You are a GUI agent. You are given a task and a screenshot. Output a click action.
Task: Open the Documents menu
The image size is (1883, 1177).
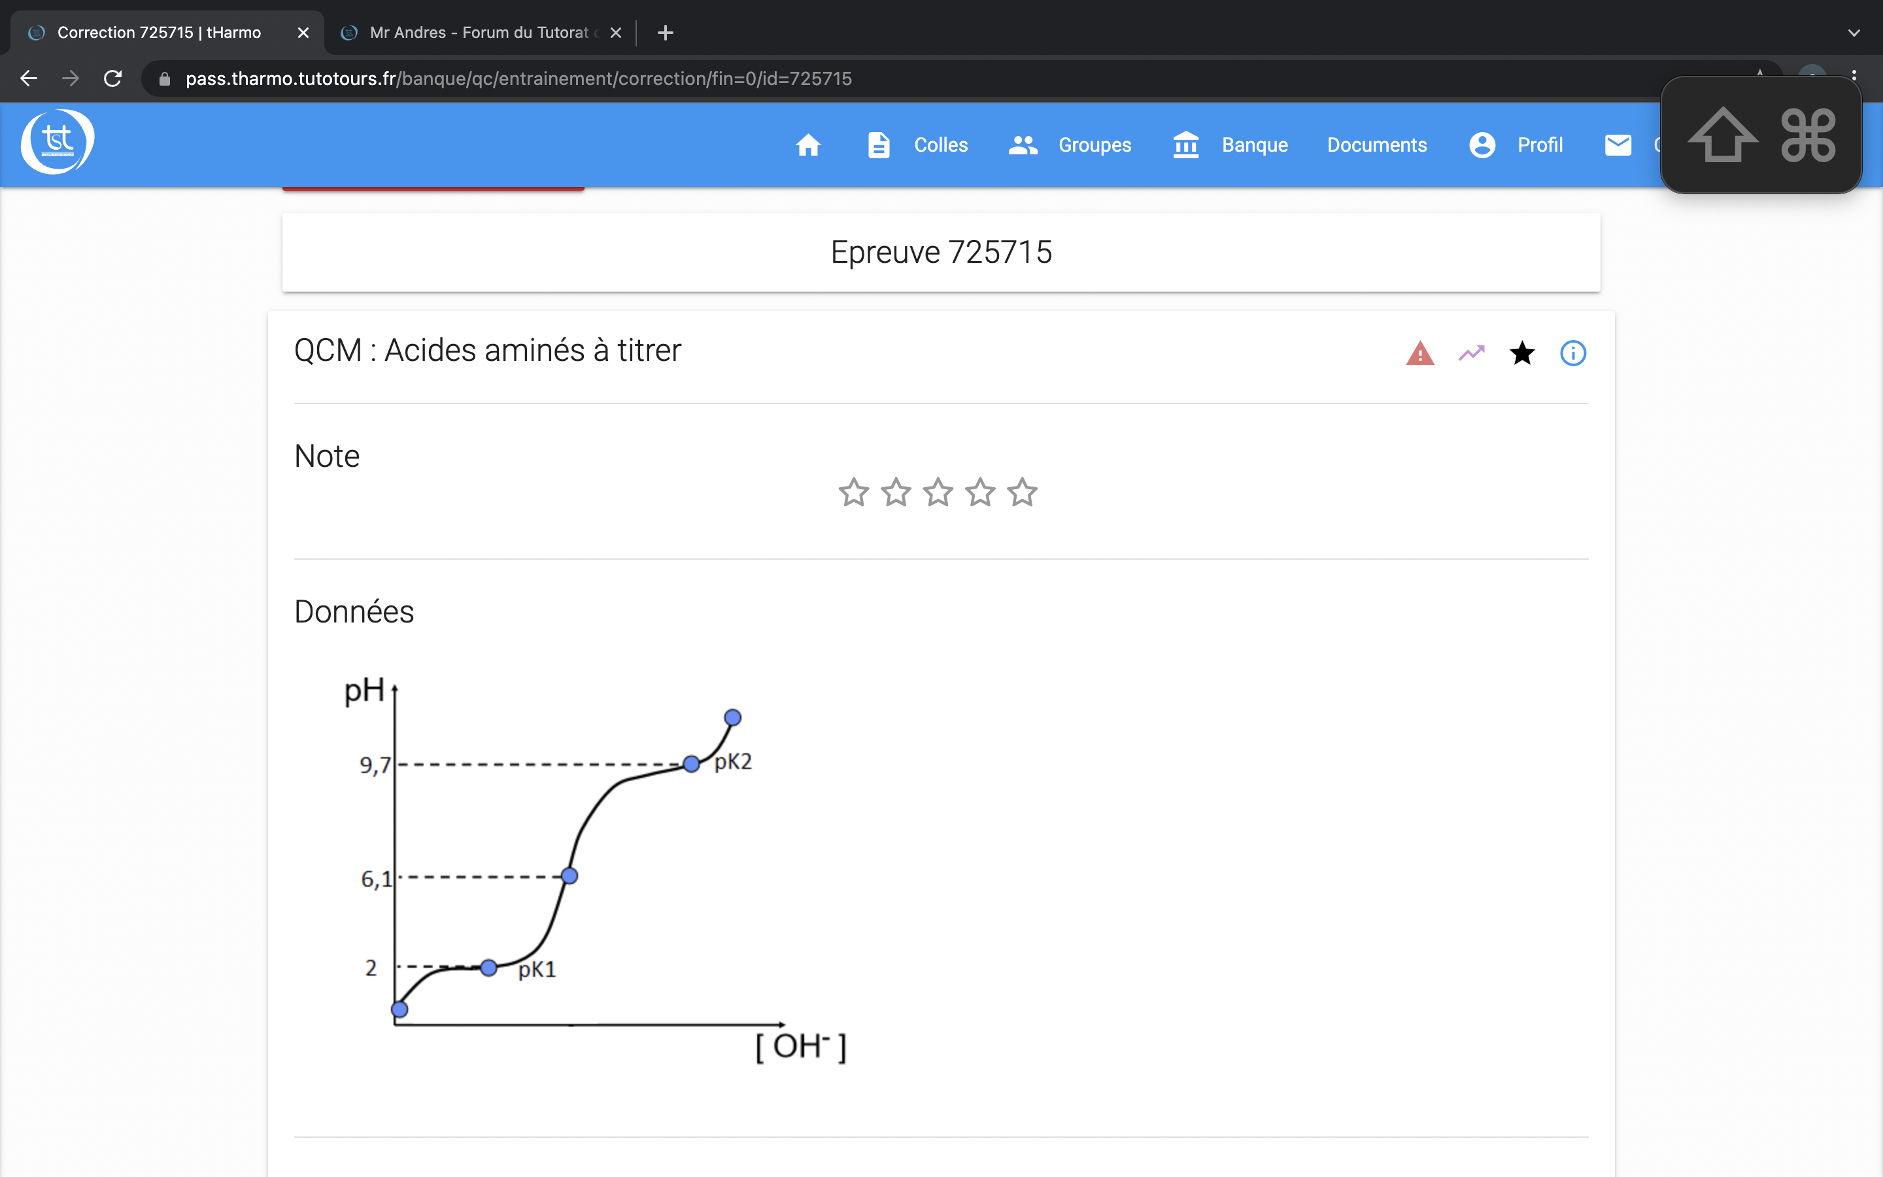pyautogui.click(x=1376, y=145)
